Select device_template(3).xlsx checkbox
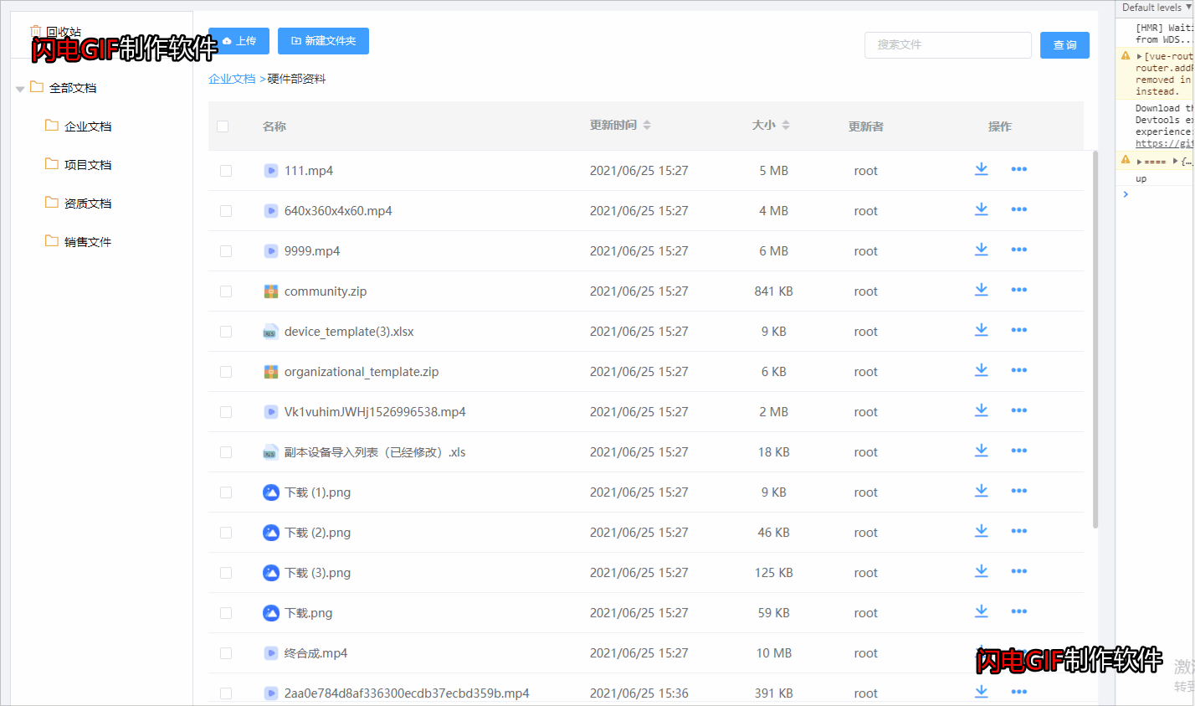 pos(226,332)
